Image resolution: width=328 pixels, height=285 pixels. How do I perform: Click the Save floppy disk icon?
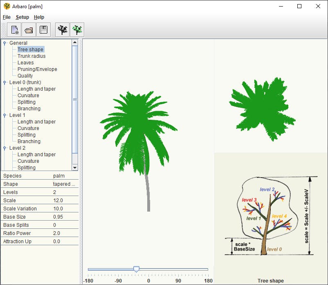click(x=43, y=30)
